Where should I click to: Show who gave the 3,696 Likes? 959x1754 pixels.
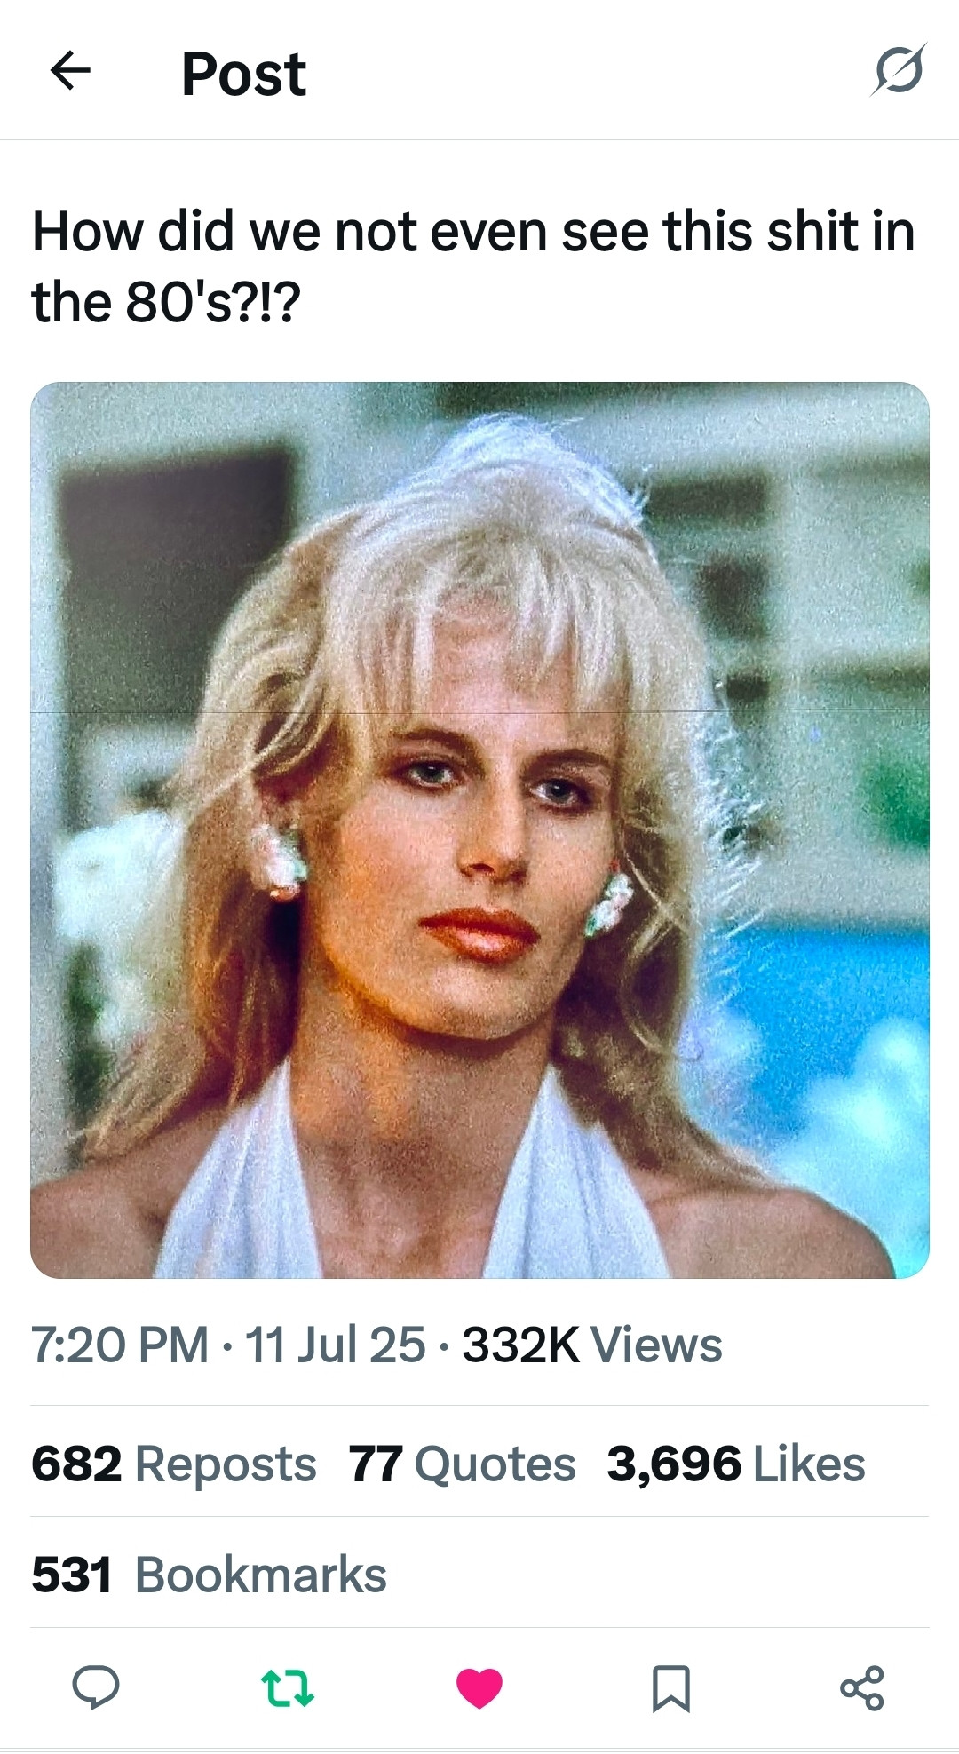pyautogui.click(x=736, y=1464)
